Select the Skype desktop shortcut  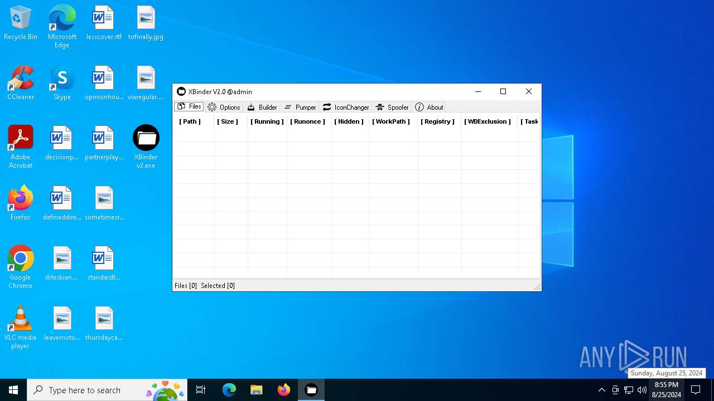pos(62,84)
